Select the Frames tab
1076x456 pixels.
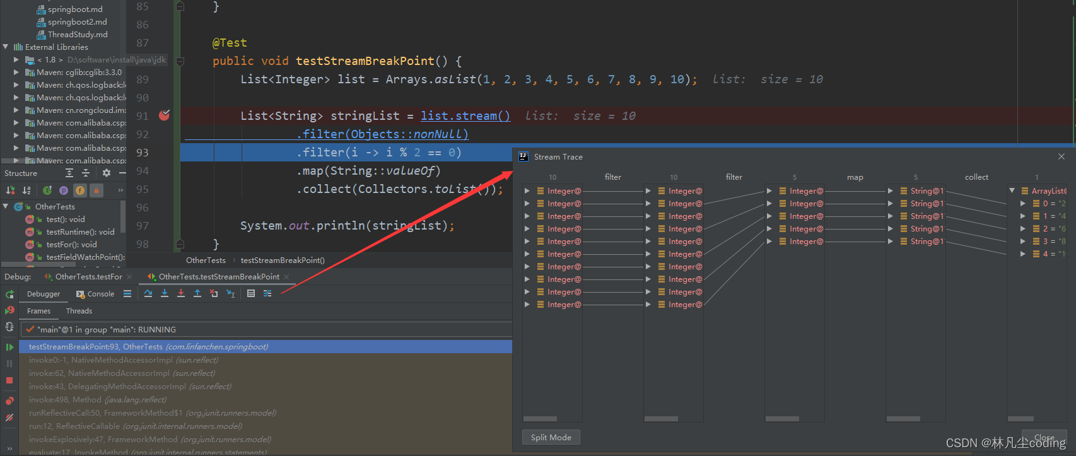pos(38,311)
